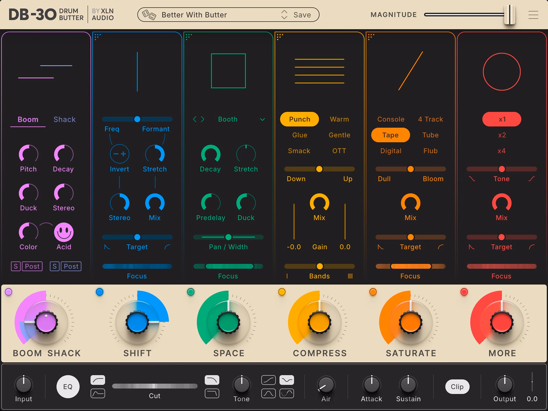Click the large SPACE amount knob

(x=228, y=322)
